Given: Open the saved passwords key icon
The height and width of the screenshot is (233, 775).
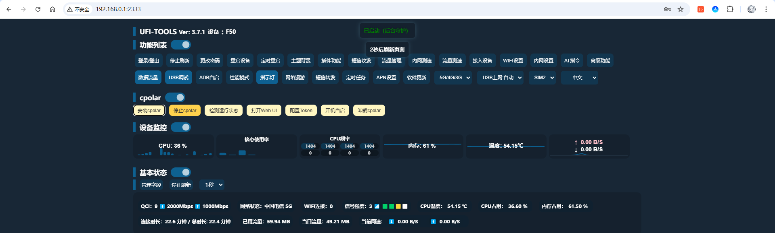Looking at the screenshot, I should pyautogui.click(x=668, y=9).
